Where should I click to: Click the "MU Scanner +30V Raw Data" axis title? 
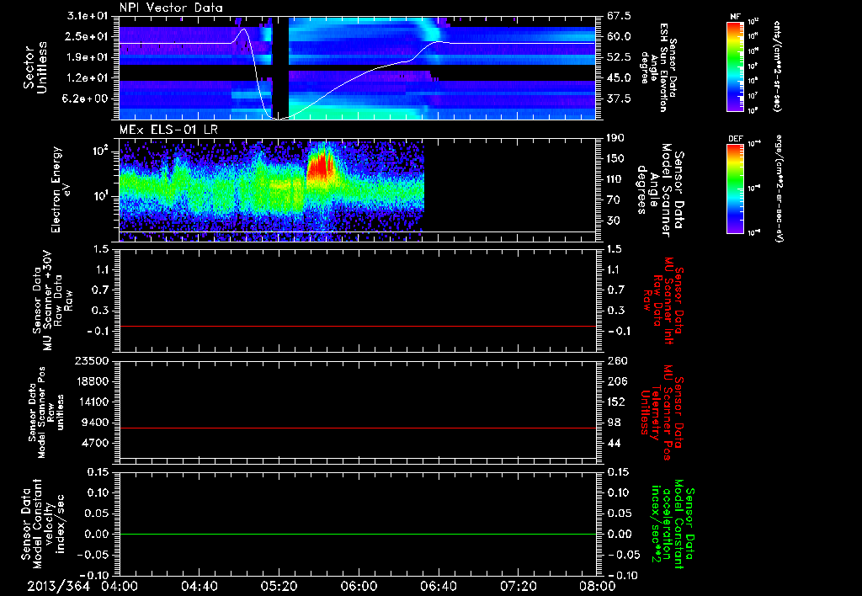pos(52,301)
